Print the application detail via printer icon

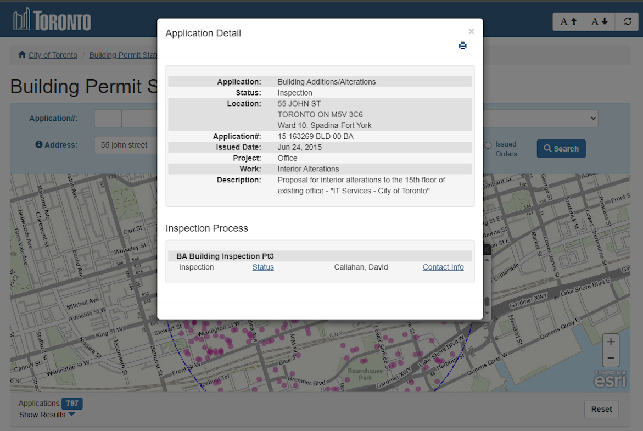(x=462, y=46)
